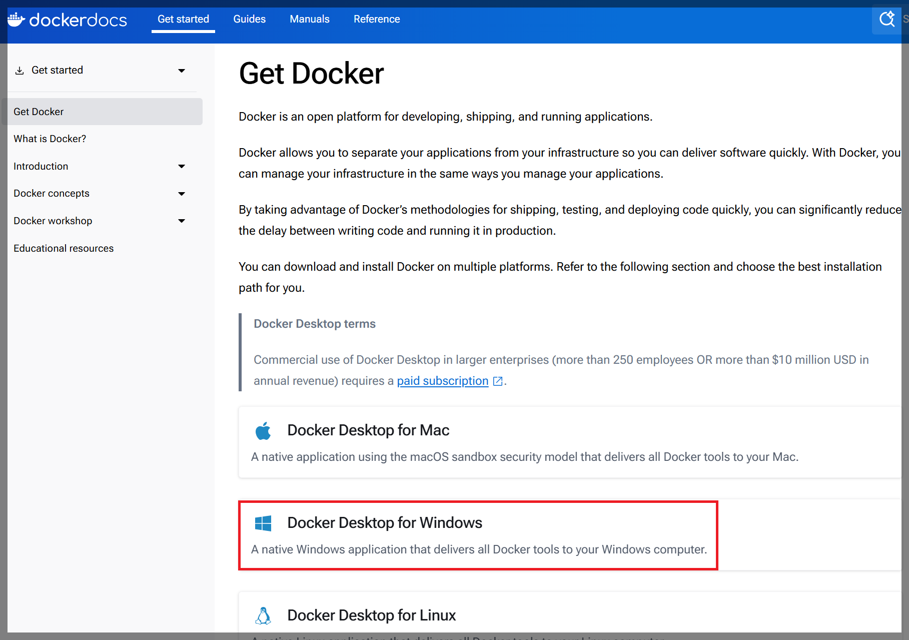Image resolution: width=909 pixels, height=640 pixels.
Task: Open Educational resources sidebar page
Action: (64, 248)
